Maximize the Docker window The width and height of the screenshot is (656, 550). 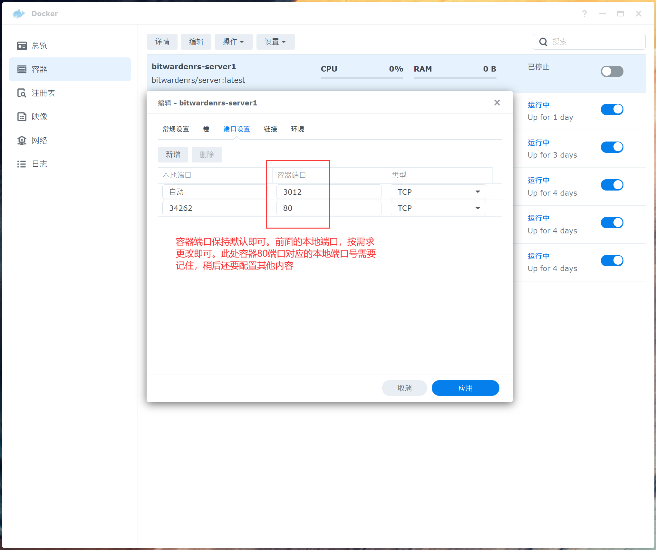pyautogui.click(x=620, y=14)
